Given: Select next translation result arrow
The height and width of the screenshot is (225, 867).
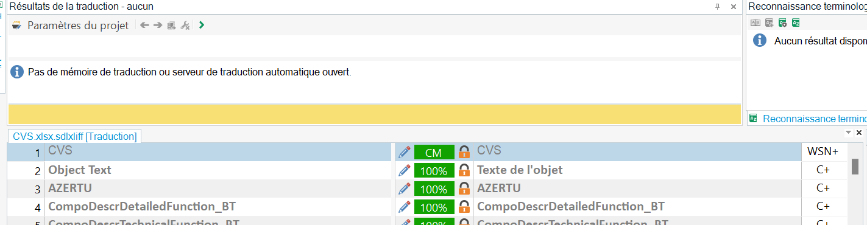Looking at the screenshot, I should coord(158,26).
